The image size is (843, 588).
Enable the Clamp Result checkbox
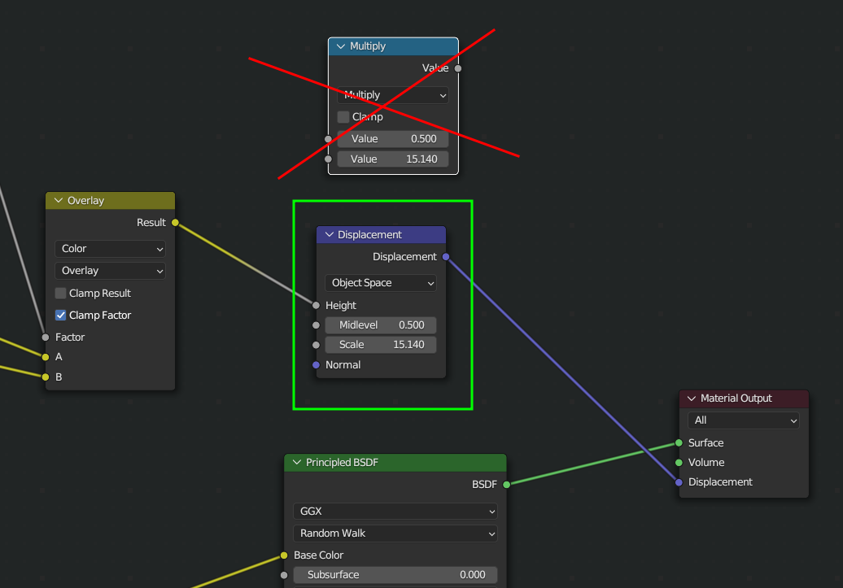(61, 294)
